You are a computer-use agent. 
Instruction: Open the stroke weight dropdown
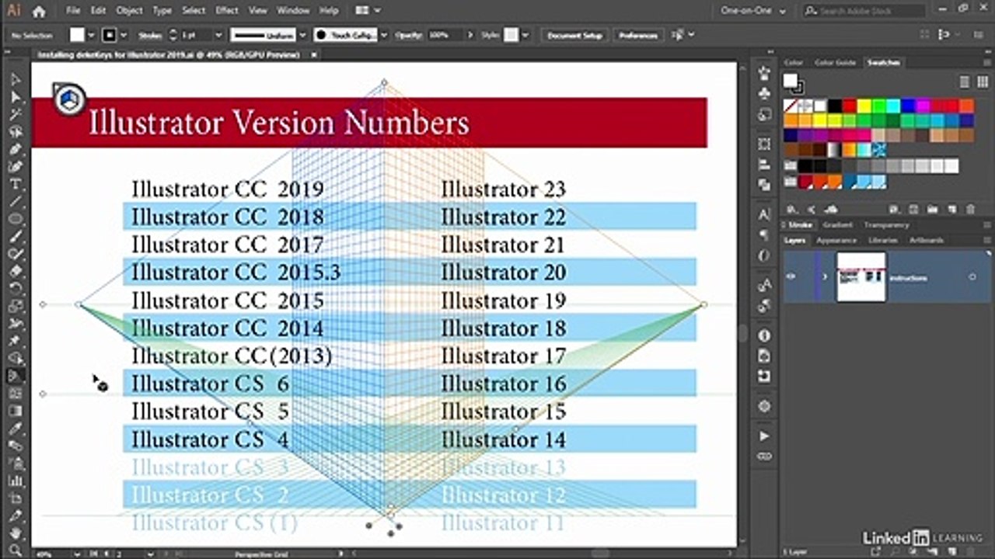(218, 35)
